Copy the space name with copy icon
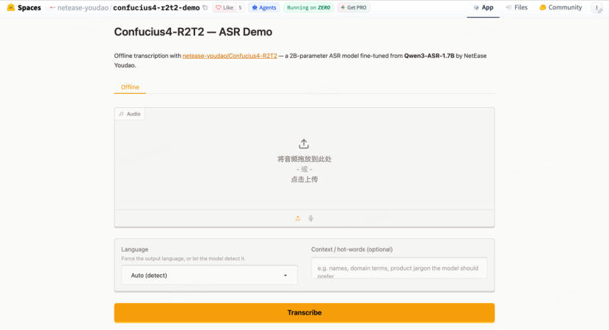Viewport: 609px width, 330px height. [205, 7]
